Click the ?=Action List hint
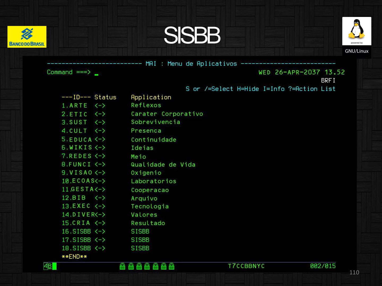 312,89
